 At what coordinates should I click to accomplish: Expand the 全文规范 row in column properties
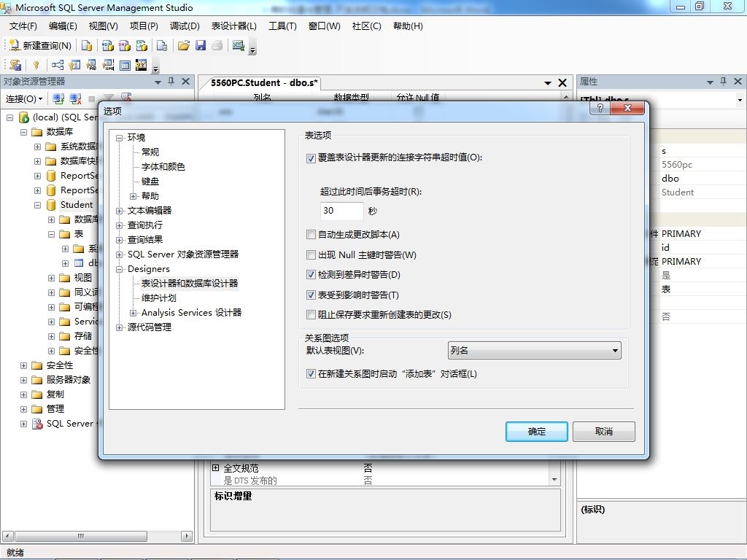(215, 467)
